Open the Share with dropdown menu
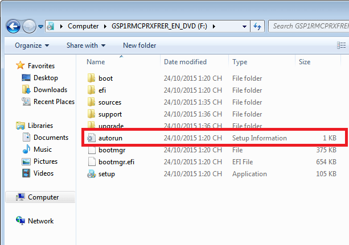Image resolution: width=349 pixels, height=245 pixels. (x=85, y=45)
